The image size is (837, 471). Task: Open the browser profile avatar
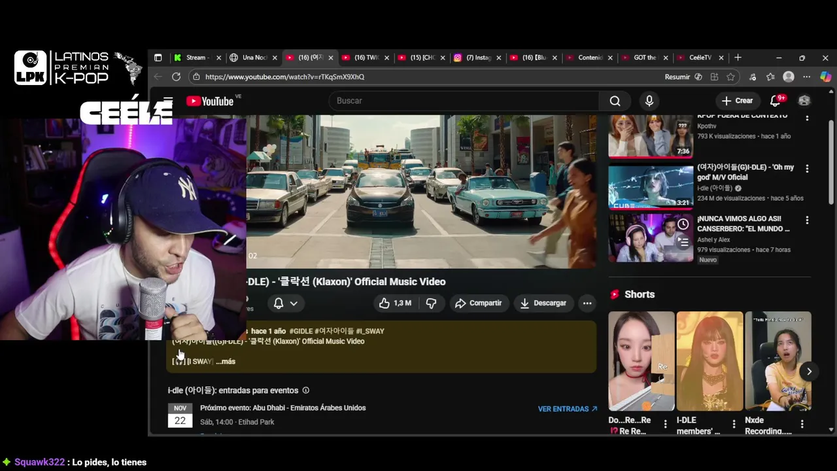[789, 77]
